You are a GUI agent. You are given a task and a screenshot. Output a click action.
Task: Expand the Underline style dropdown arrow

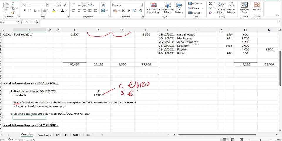pos(39,11)
